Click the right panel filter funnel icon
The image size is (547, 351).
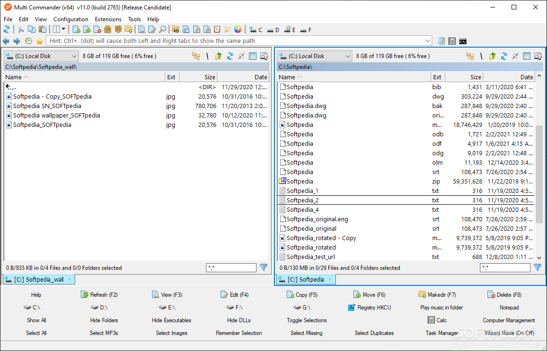click(x=538, y=267)
